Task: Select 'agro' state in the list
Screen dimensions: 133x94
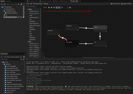Action: (31, 36)
